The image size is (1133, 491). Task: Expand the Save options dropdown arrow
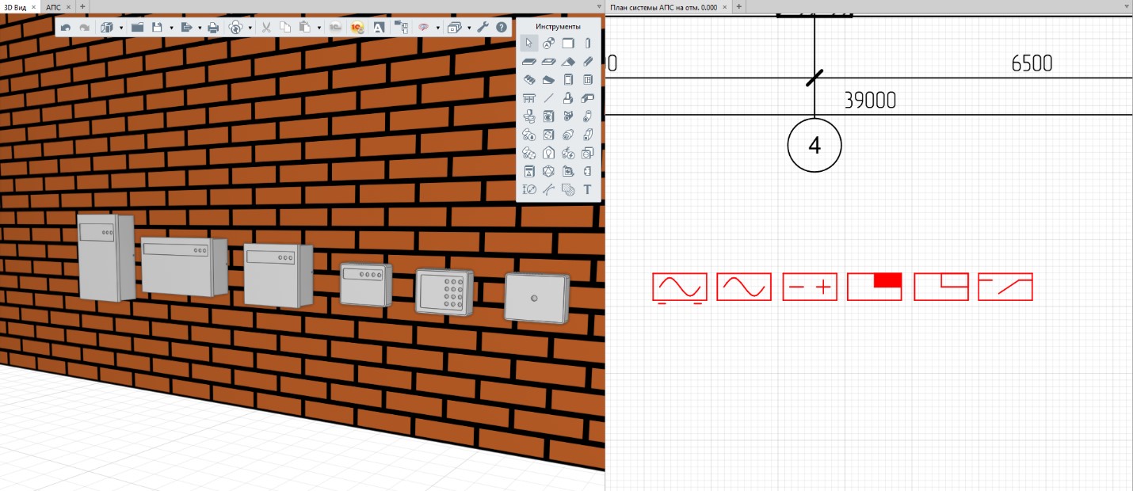(x=171, y=28)
